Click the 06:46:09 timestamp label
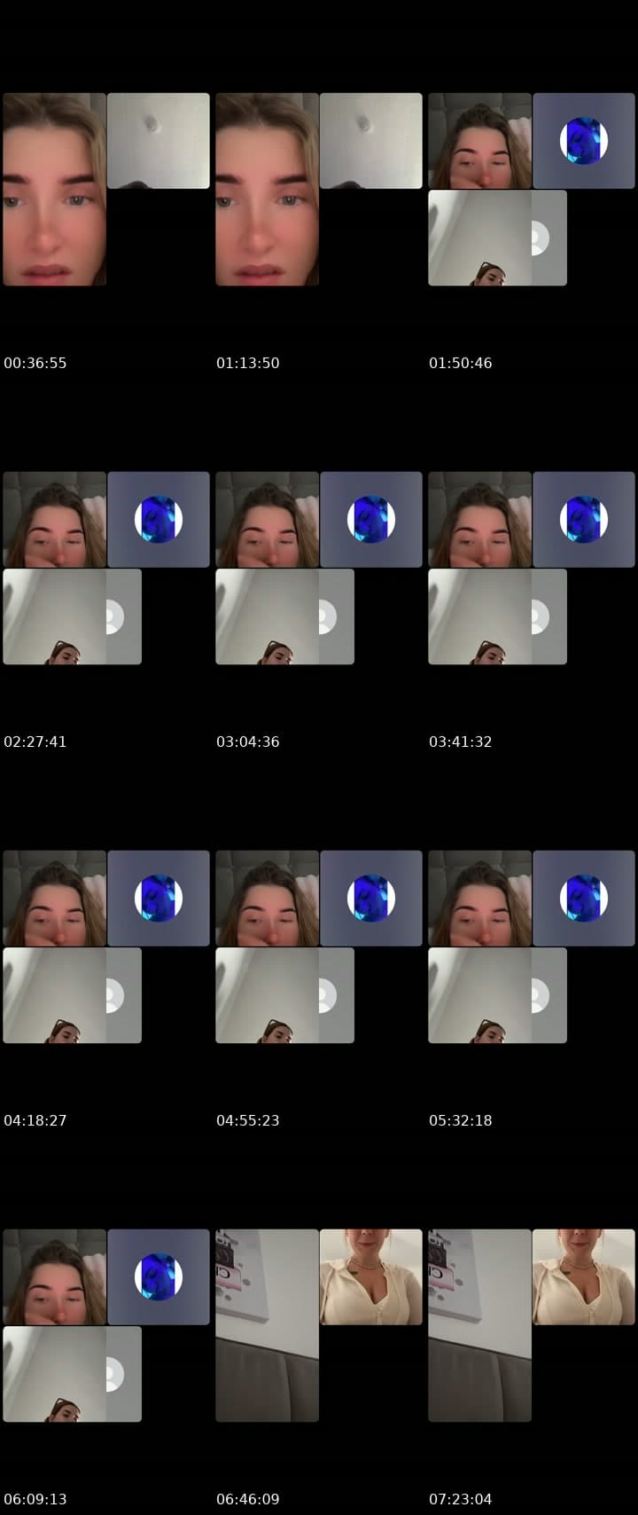The width and height of the screenshot is (638, 1515). click(x=248, y=1499)
